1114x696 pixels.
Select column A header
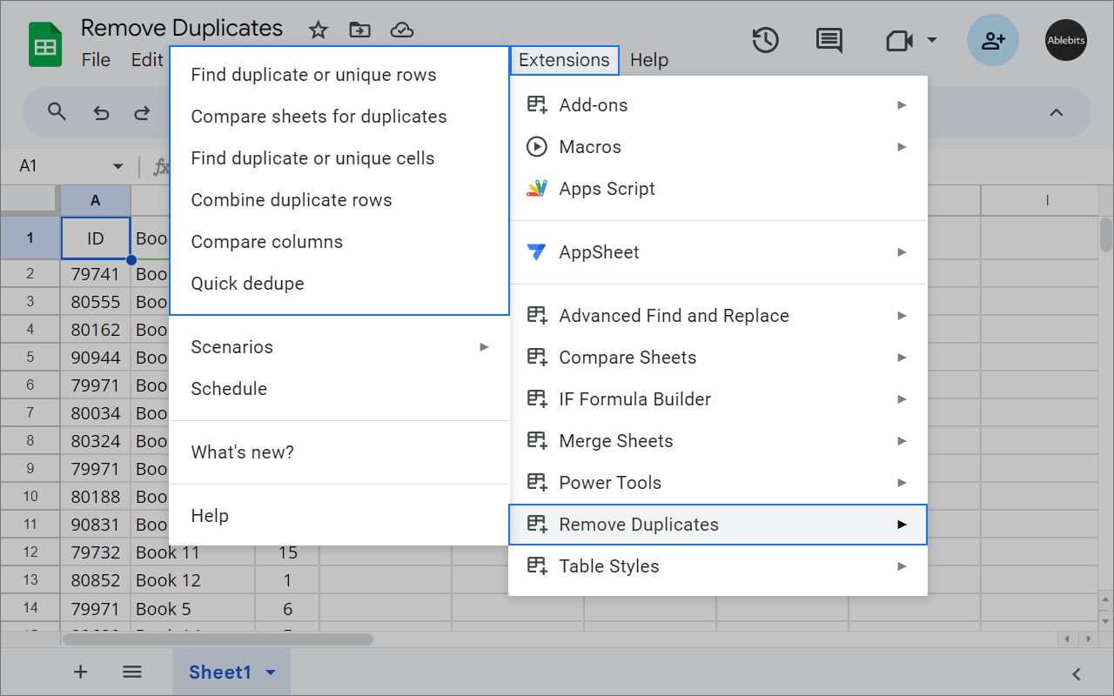pos(96,200)
